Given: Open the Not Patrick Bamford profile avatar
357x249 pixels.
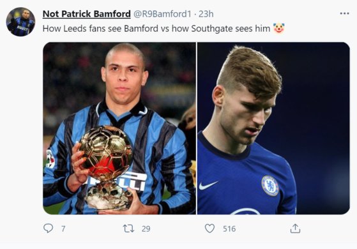Looking at the screenshot, I should (20, 22).
